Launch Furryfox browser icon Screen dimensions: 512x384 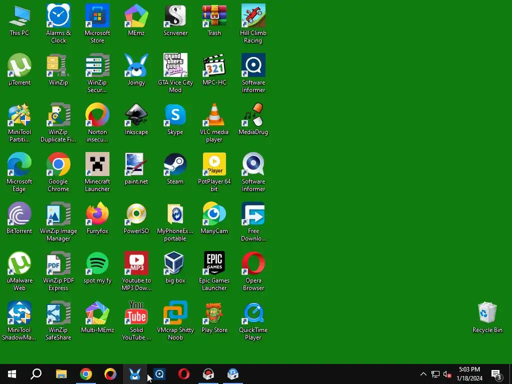click(97, 218)
